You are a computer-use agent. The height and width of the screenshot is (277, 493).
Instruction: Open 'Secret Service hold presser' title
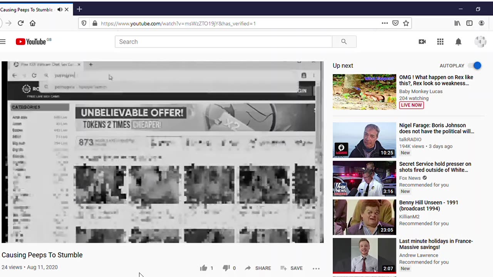pyautogui.click(x=435, y=167)
